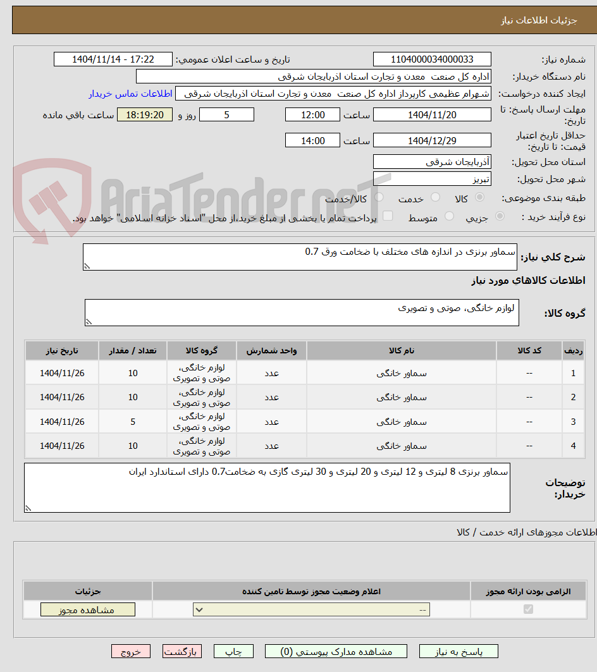Viewport: 597px width, 672px height.
Task: Click the جزئیات column header
Action: pos(87,592)
